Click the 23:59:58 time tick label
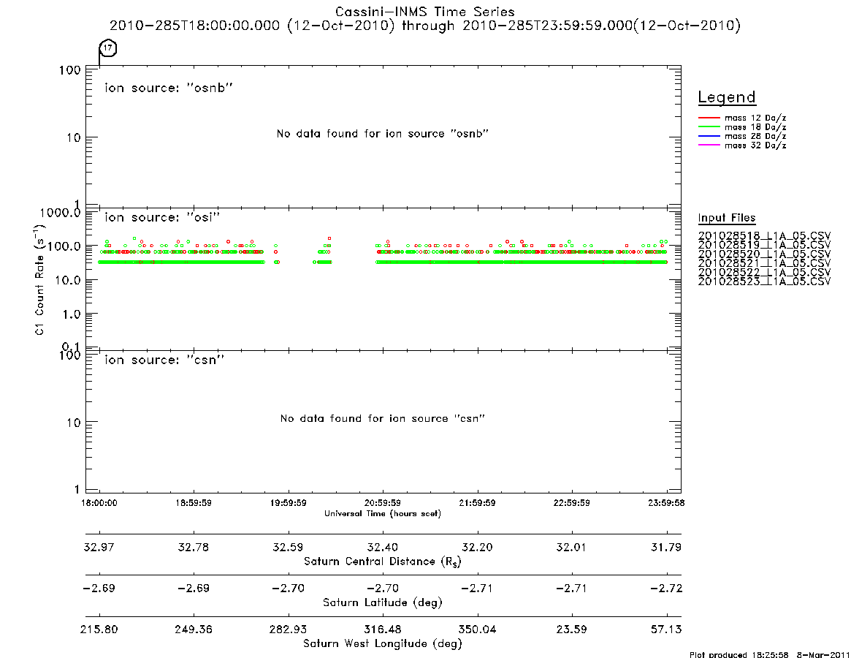This screenshot has height=658, width=851. click(x=666, y=503)
